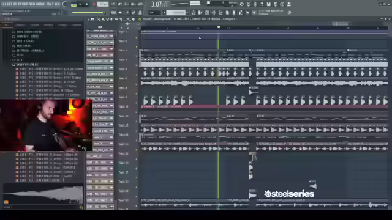Select the Playback speaker tool in the playlist

134,19
